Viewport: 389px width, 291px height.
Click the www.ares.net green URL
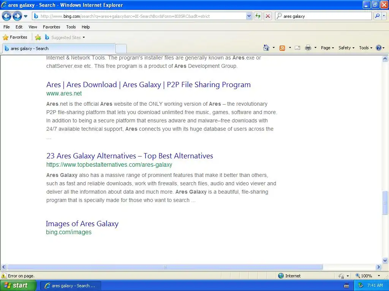(64, 94)
